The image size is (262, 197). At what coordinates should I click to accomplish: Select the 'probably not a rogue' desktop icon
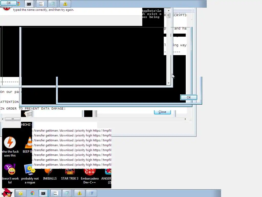30,174
